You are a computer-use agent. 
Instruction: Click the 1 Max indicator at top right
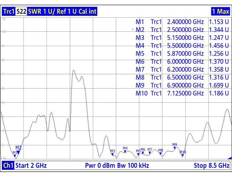click(220, 12)
